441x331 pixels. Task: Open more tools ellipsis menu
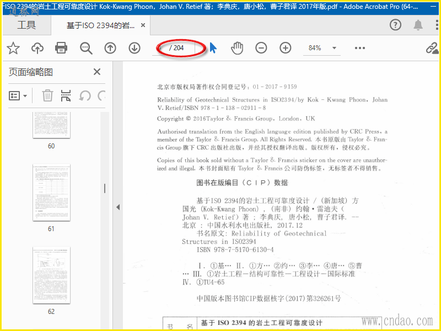(x=360, y=48)
